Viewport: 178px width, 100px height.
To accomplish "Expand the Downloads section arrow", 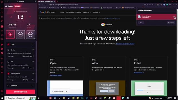I will coord(33,85).
